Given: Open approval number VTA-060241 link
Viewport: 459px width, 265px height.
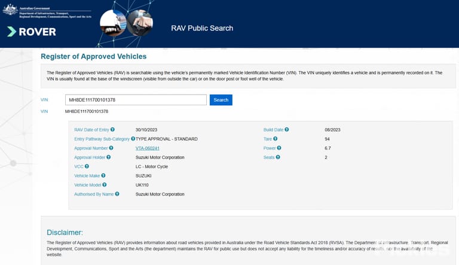Looking at the screenshot, I should (x=148, y=148).
